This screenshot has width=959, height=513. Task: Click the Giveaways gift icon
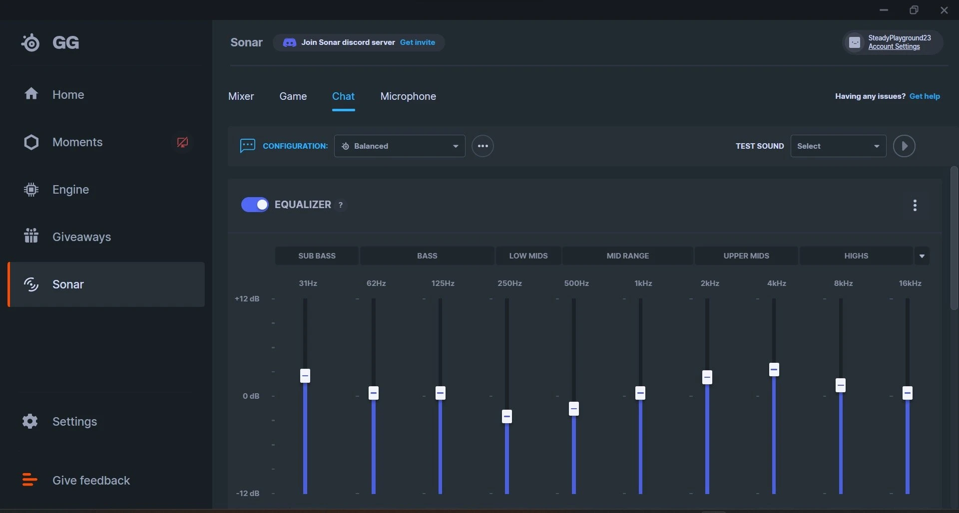[31, 236]
